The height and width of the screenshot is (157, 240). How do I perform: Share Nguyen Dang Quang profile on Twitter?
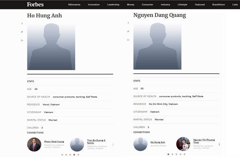pyautogui.click(x=128, y=32)
